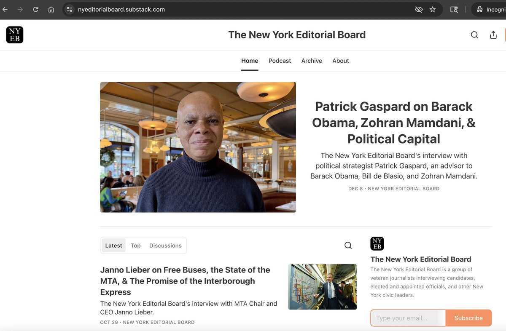Bookmark this page with the star icon
This screenshot has width=506, height=331.
point(433,9)
